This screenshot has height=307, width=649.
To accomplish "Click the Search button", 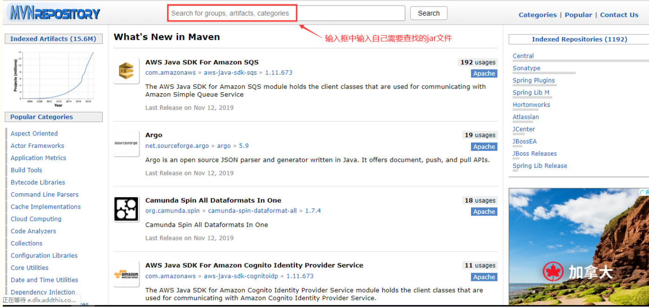I will click(429, 13).
